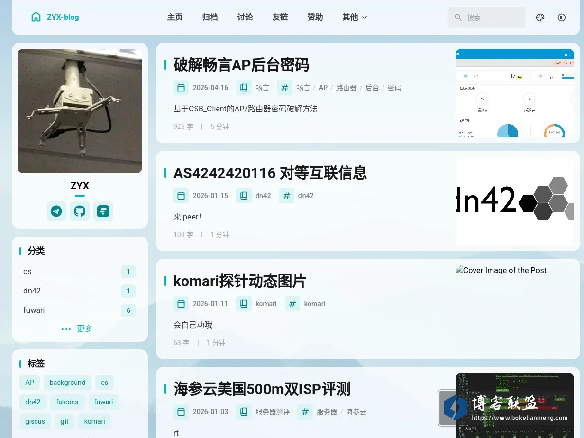Click hashtag icon in 破解畅言AP post
Viewport: 584px width, 438px height.
pyautogui.click(x=285, y=88)
